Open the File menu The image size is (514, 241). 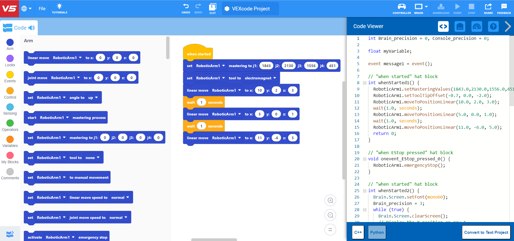pyautogui.click(x=42, y=9)
